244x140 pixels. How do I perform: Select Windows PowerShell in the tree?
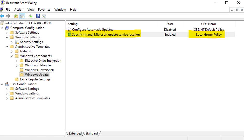(x=39, y=70)
